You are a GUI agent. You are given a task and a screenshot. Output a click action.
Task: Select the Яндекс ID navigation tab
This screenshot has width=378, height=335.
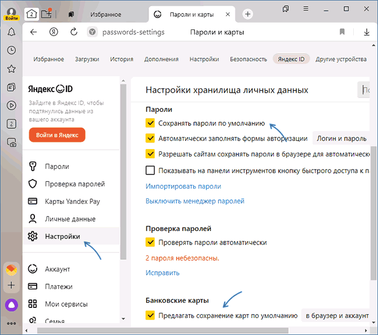(x=291, y=59)
